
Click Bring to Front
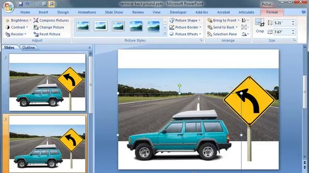click(223, 20)
